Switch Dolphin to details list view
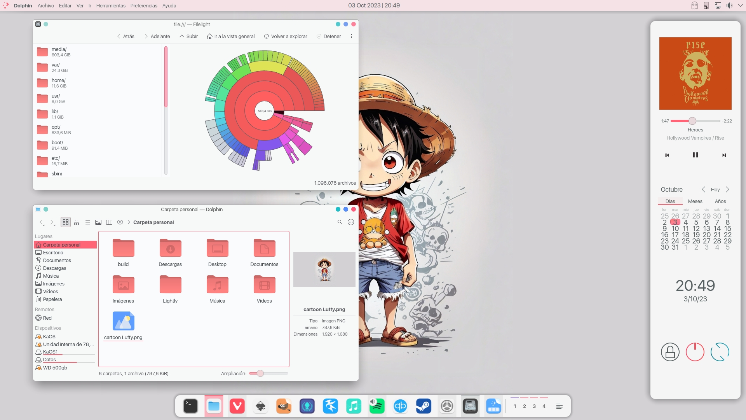Screen dimensions: 746x420 coord(87,222)
